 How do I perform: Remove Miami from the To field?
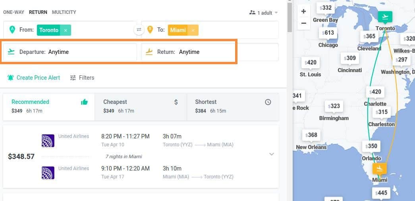(193, 30)
